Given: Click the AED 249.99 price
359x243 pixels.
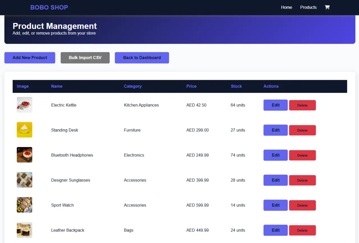Looking at the screenshot, I should click(197, 155).
